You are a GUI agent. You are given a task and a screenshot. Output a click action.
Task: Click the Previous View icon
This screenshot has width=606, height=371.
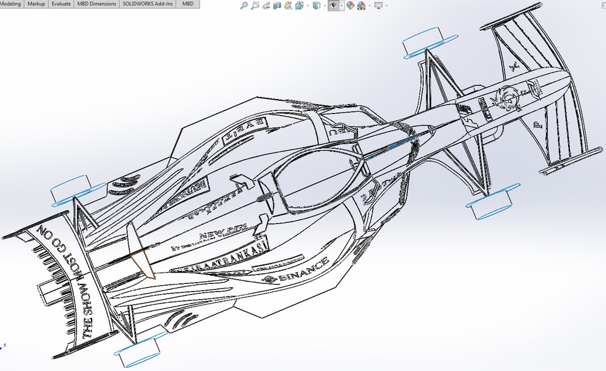tap(266, 5)
